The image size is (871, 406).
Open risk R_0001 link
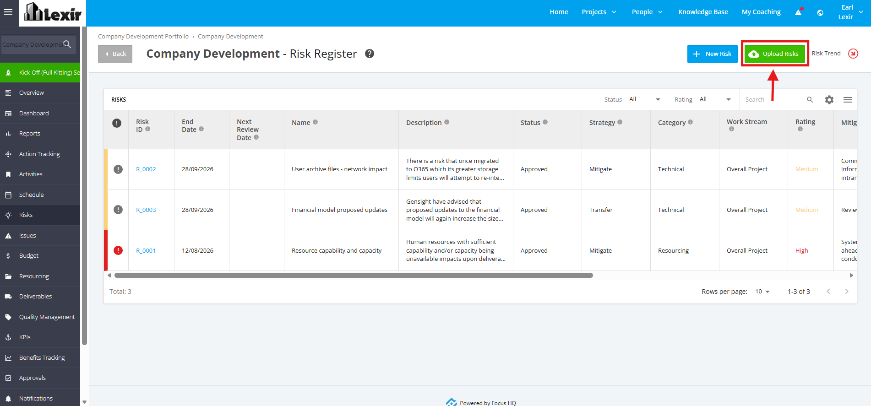point(146,251)
